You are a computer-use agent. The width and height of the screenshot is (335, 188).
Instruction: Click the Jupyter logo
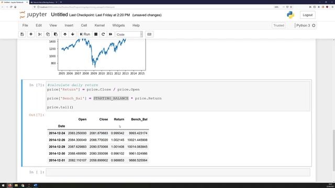click(33, 15)
